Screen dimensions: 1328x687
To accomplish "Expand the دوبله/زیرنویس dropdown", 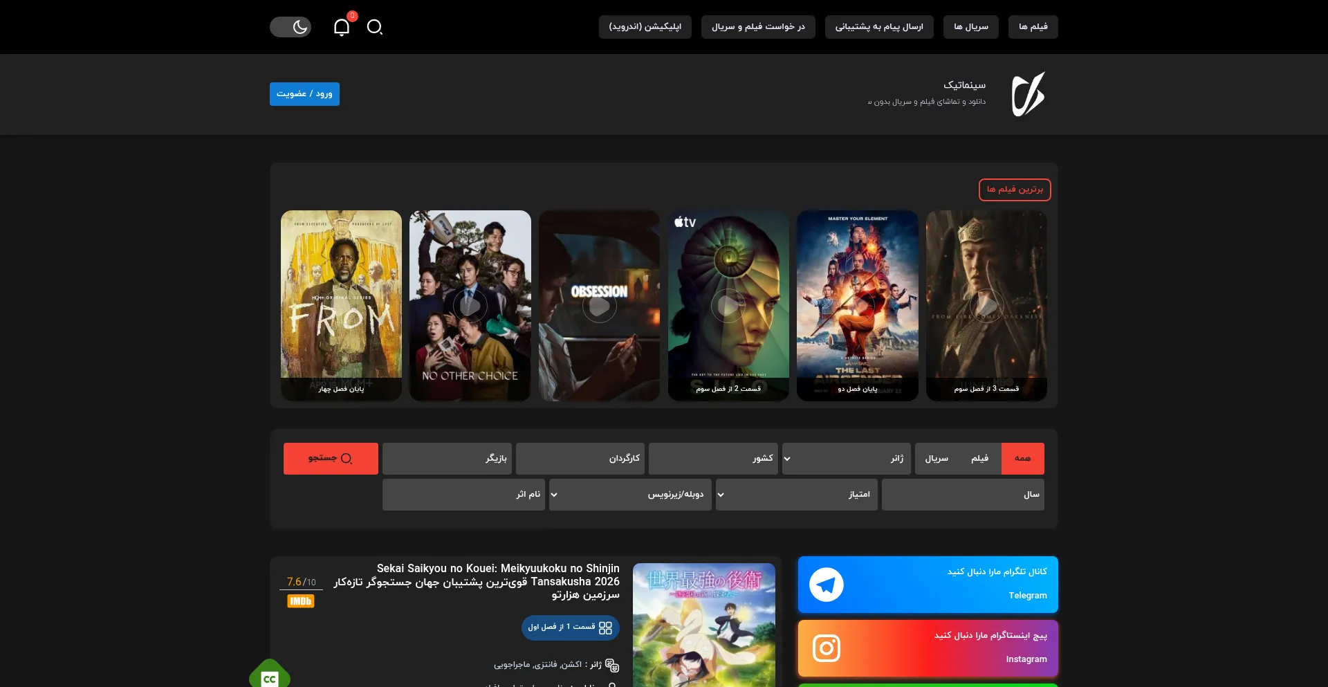I will pos(630,495).
